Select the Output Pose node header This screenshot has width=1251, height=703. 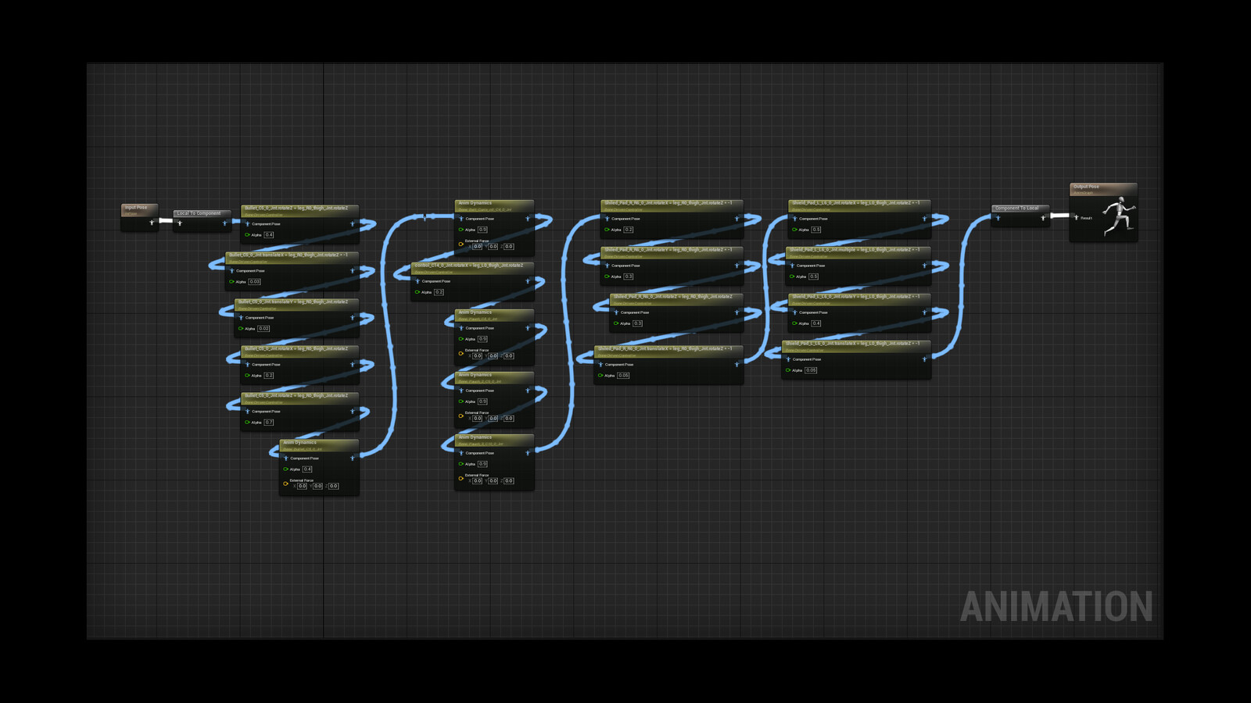click(x=1086, y=187)
